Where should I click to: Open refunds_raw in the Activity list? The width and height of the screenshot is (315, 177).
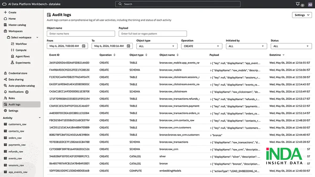pos(16,152)
